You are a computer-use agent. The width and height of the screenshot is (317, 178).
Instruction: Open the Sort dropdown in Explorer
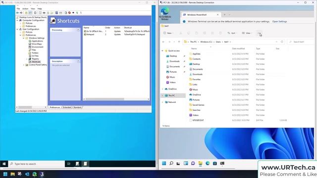point(232,33)
